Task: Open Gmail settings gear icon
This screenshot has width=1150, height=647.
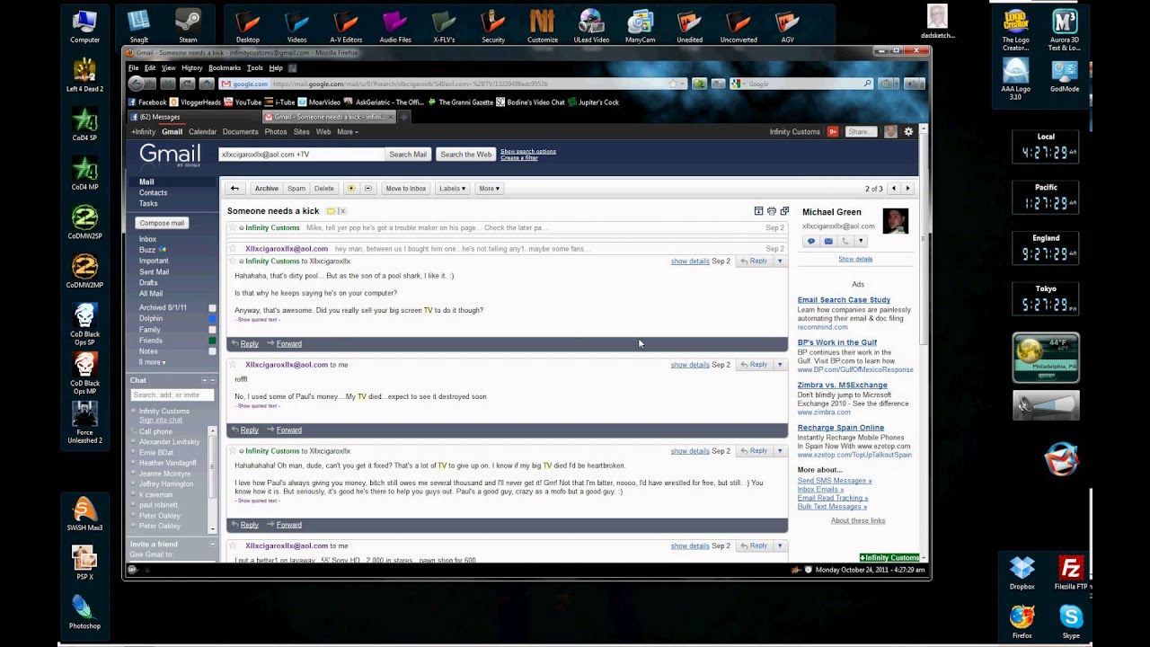Action: [908, 131]
